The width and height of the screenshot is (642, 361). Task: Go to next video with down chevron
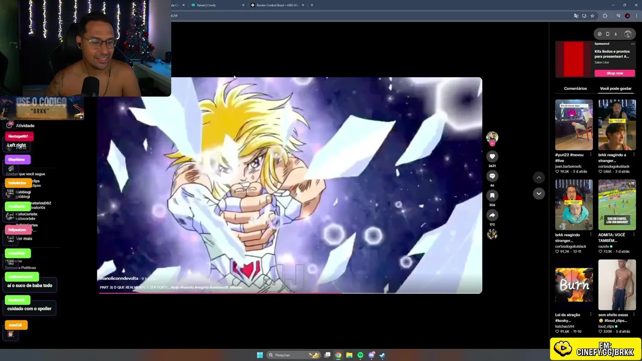[x=539, y=194]
